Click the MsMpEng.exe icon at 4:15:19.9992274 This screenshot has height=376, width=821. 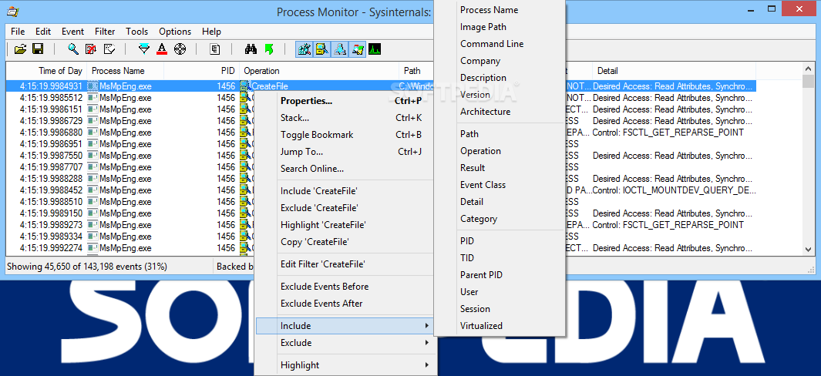(x=93, y=247)
